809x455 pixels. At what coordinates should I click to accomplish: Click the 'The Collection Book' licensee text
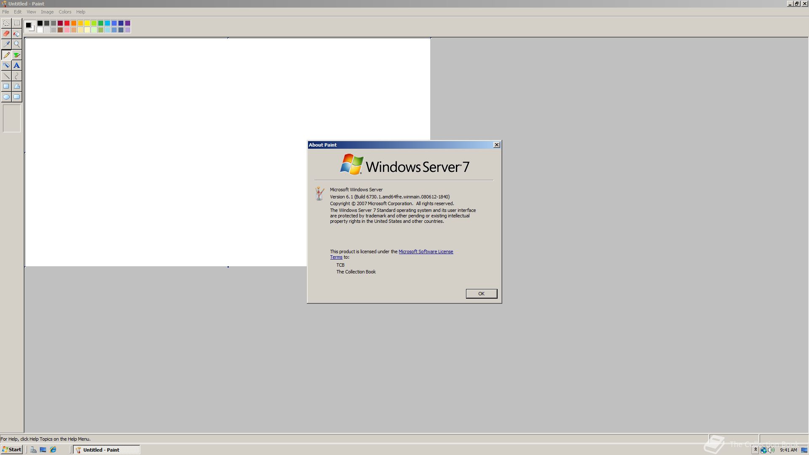(356, 272)
